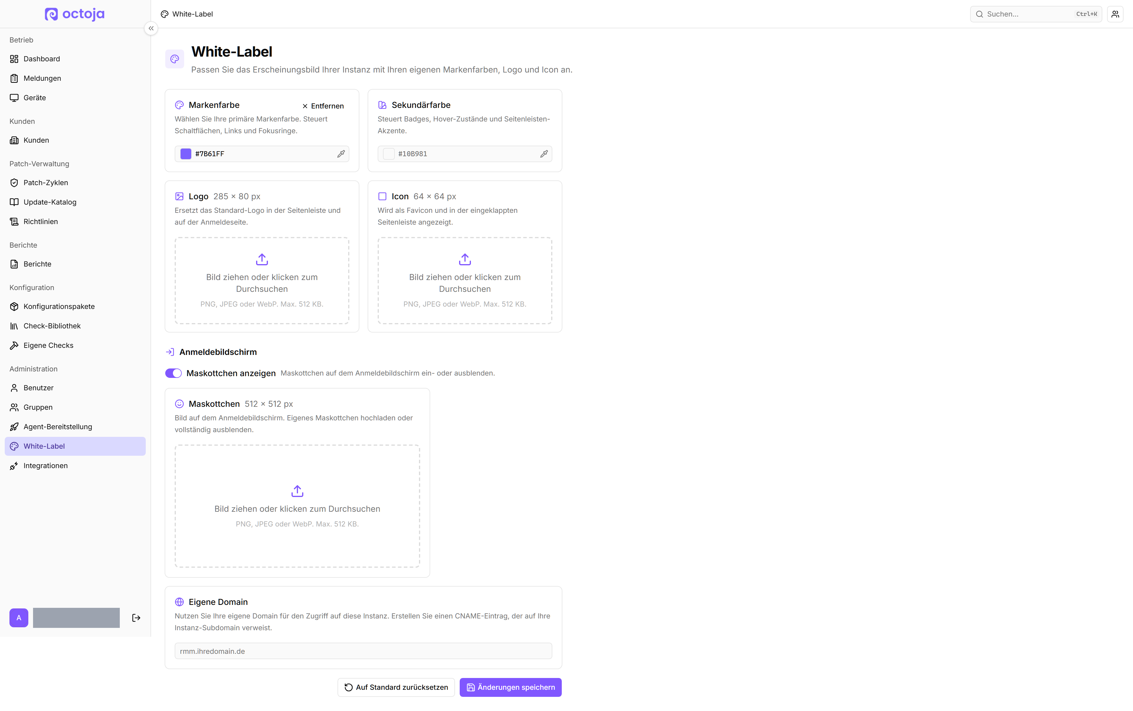Open the user accounts icon in top bar
Screen dimensions: 1133x711
click(x=1115, y=14)
